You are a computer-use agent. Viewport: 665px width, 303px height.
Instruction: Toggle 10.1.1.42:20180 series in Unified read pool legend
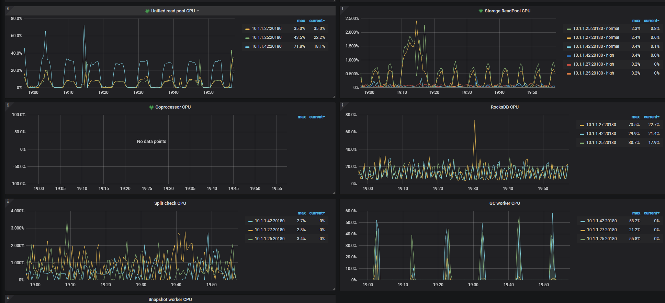[x=266, y=46]
